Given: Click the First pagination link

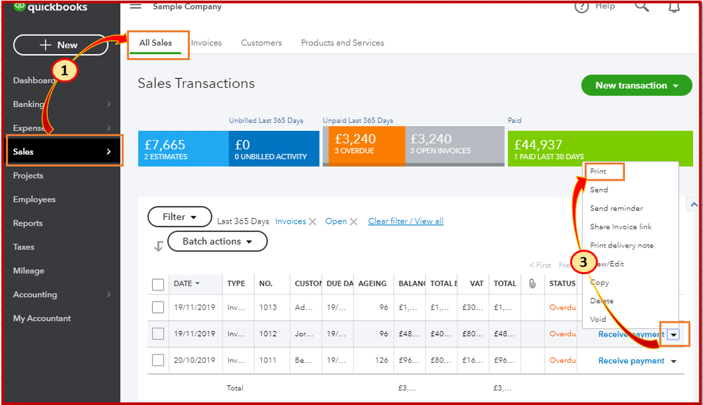Looking at the screenshot, I should click(540, 265).
